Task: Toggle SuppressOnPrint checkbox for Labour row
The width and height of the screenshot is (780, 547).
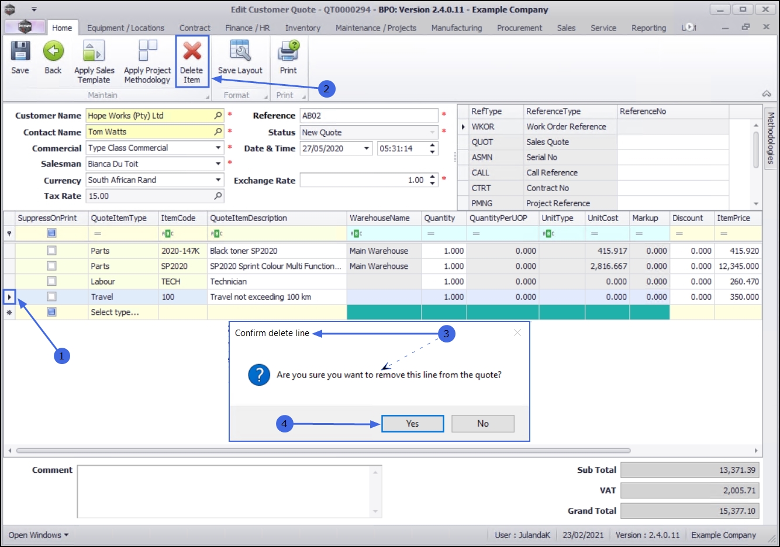Action: 52,282
